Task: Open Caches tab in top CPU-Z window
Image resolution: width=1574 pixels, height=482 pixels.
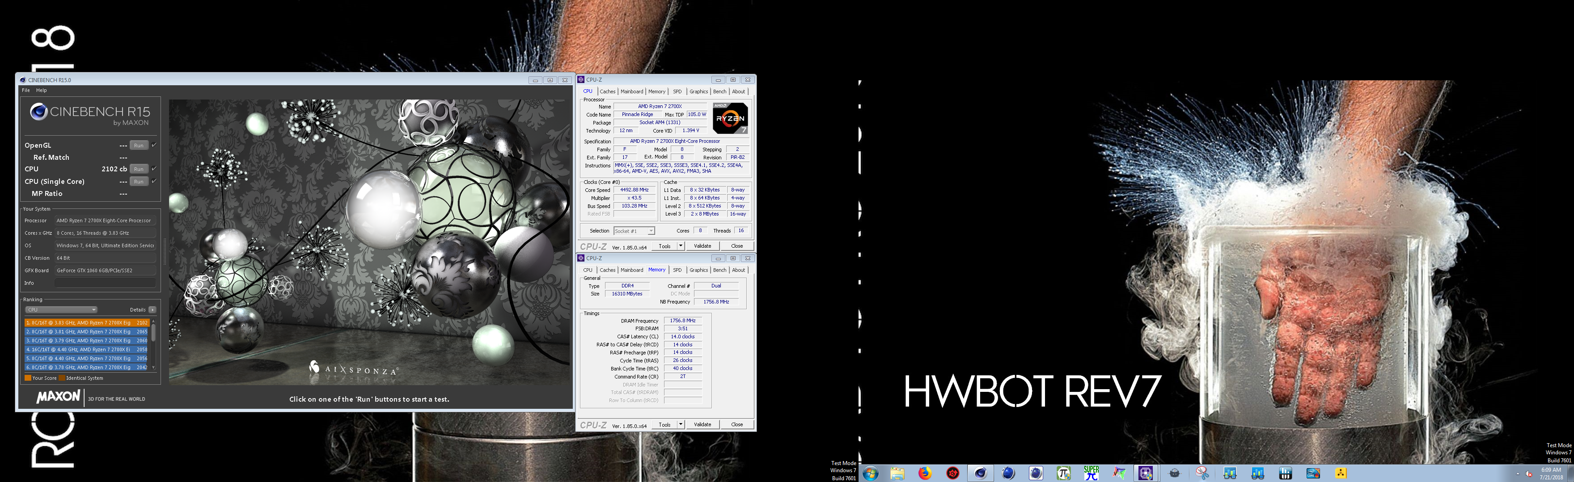Action: pos(607,91)
